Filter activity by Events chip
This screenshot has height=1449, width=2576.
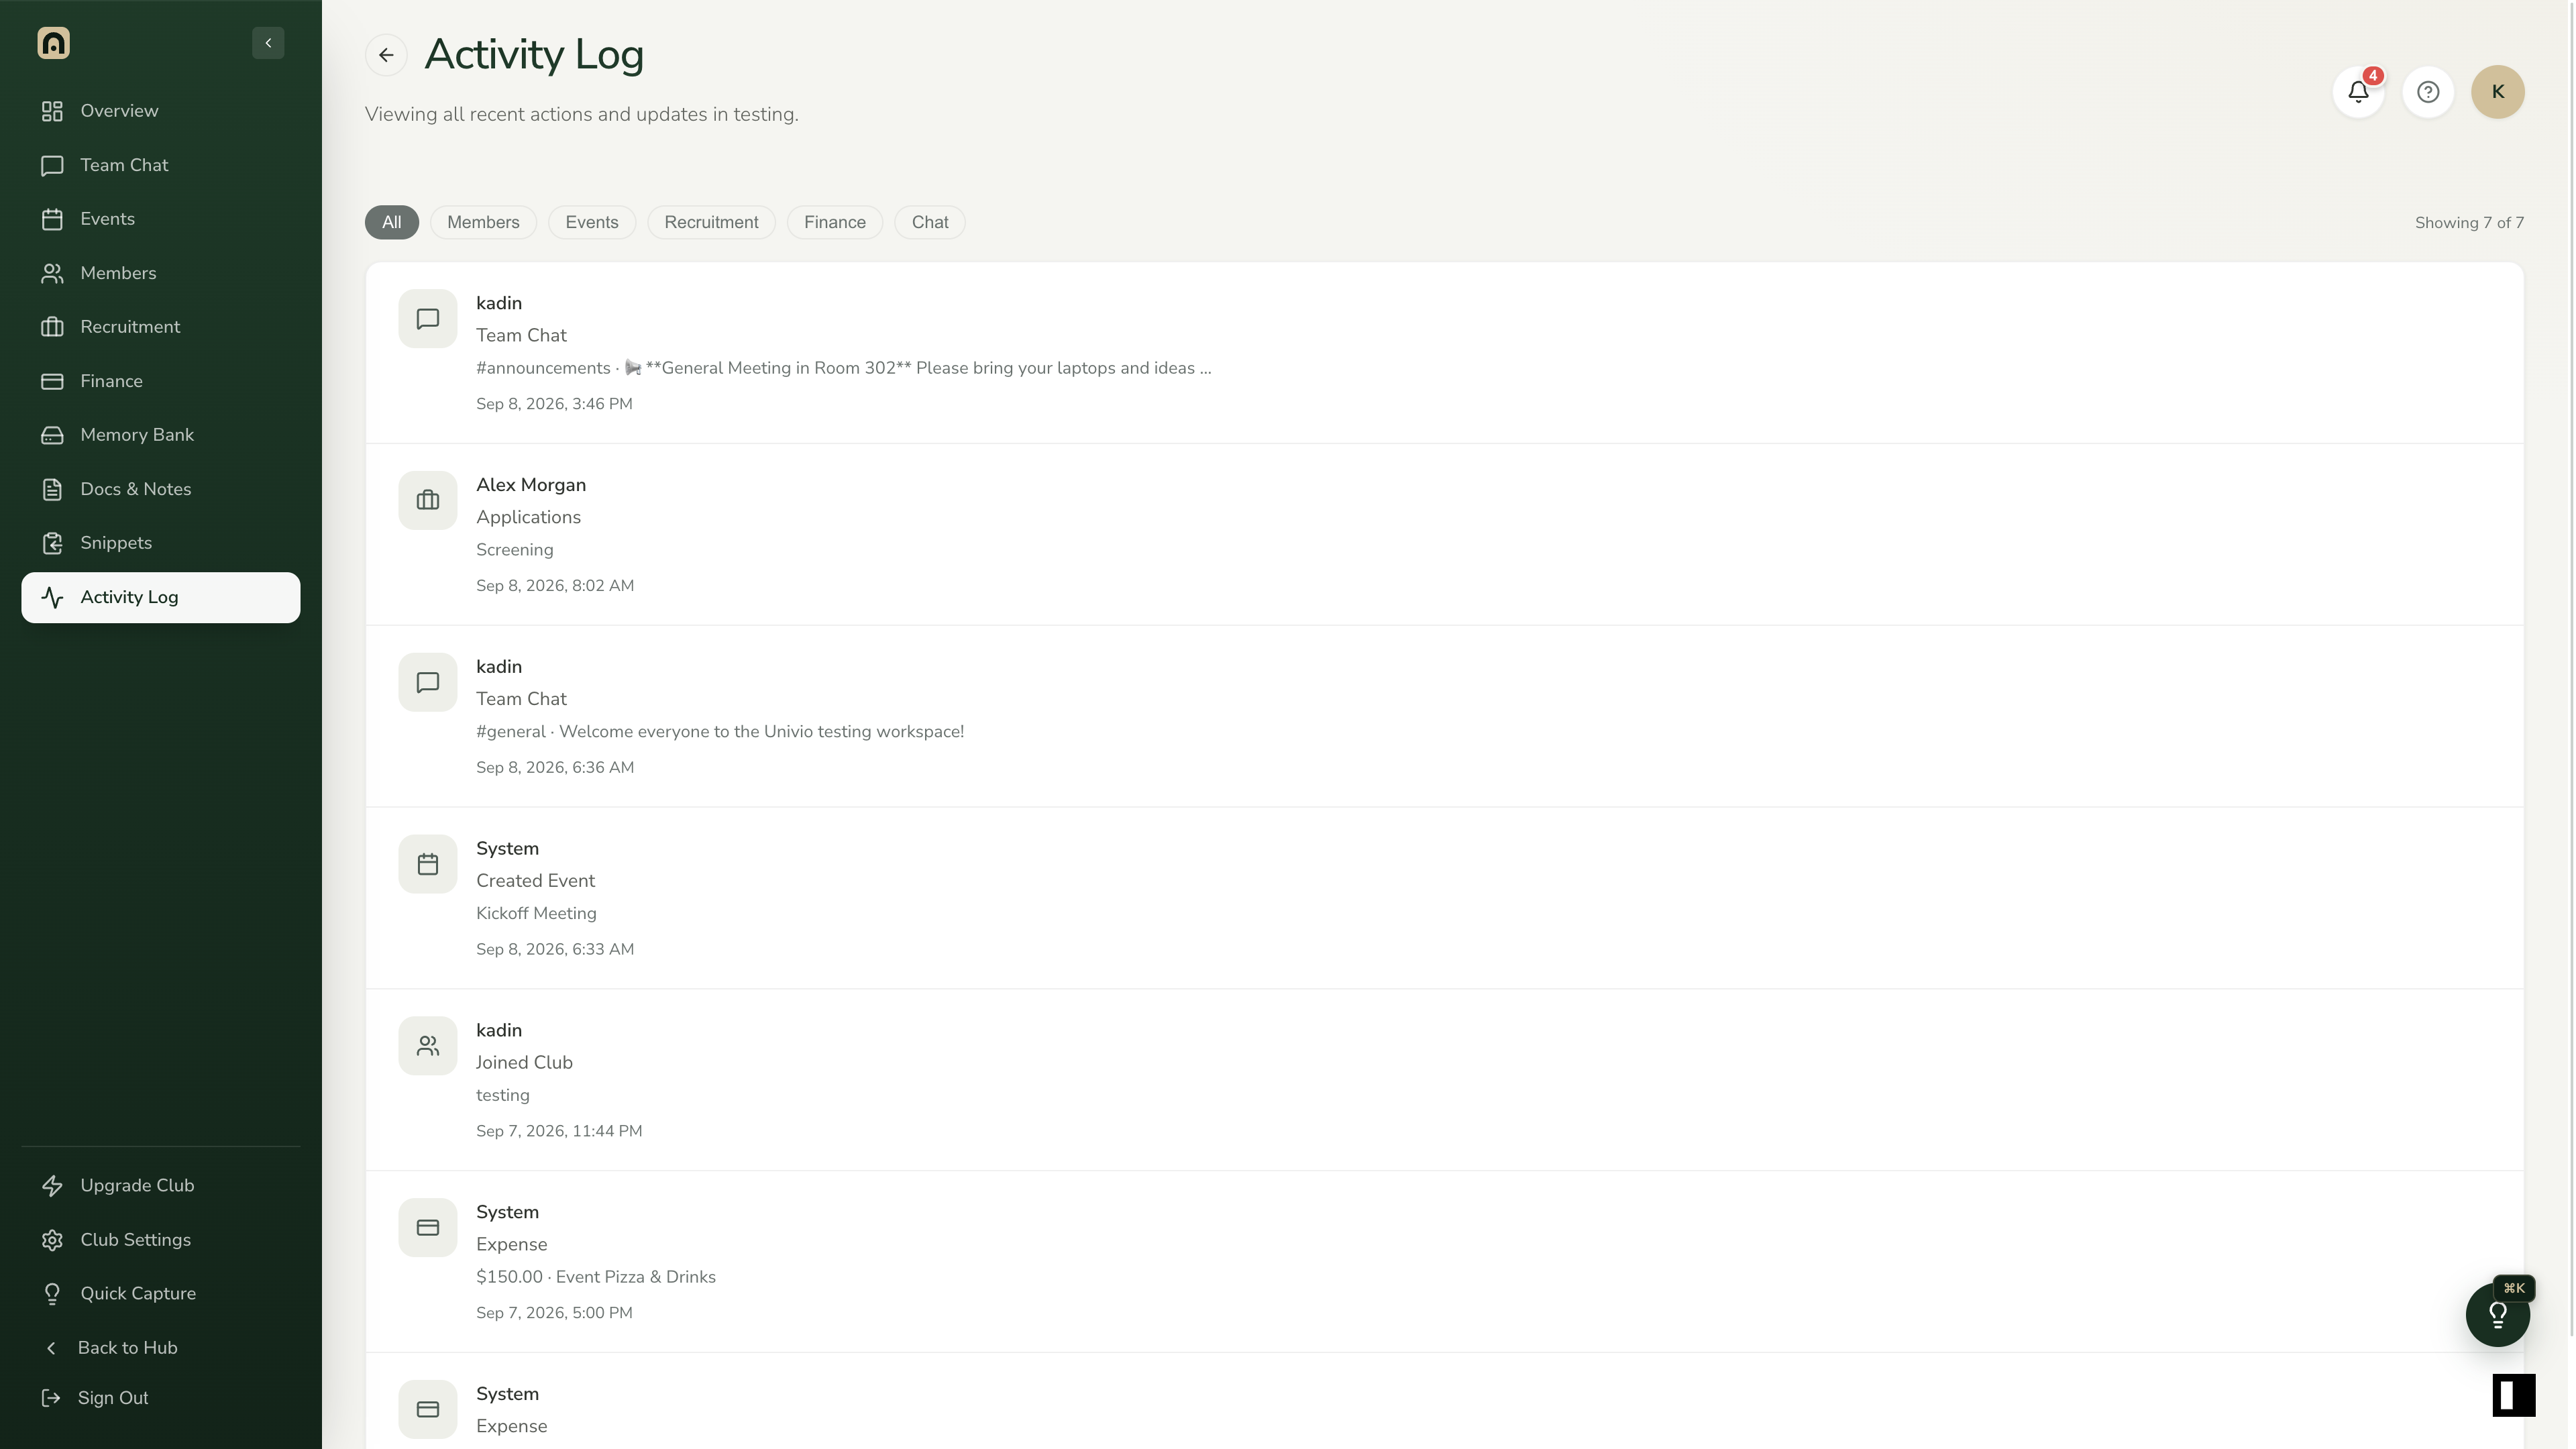coord(592,222)
